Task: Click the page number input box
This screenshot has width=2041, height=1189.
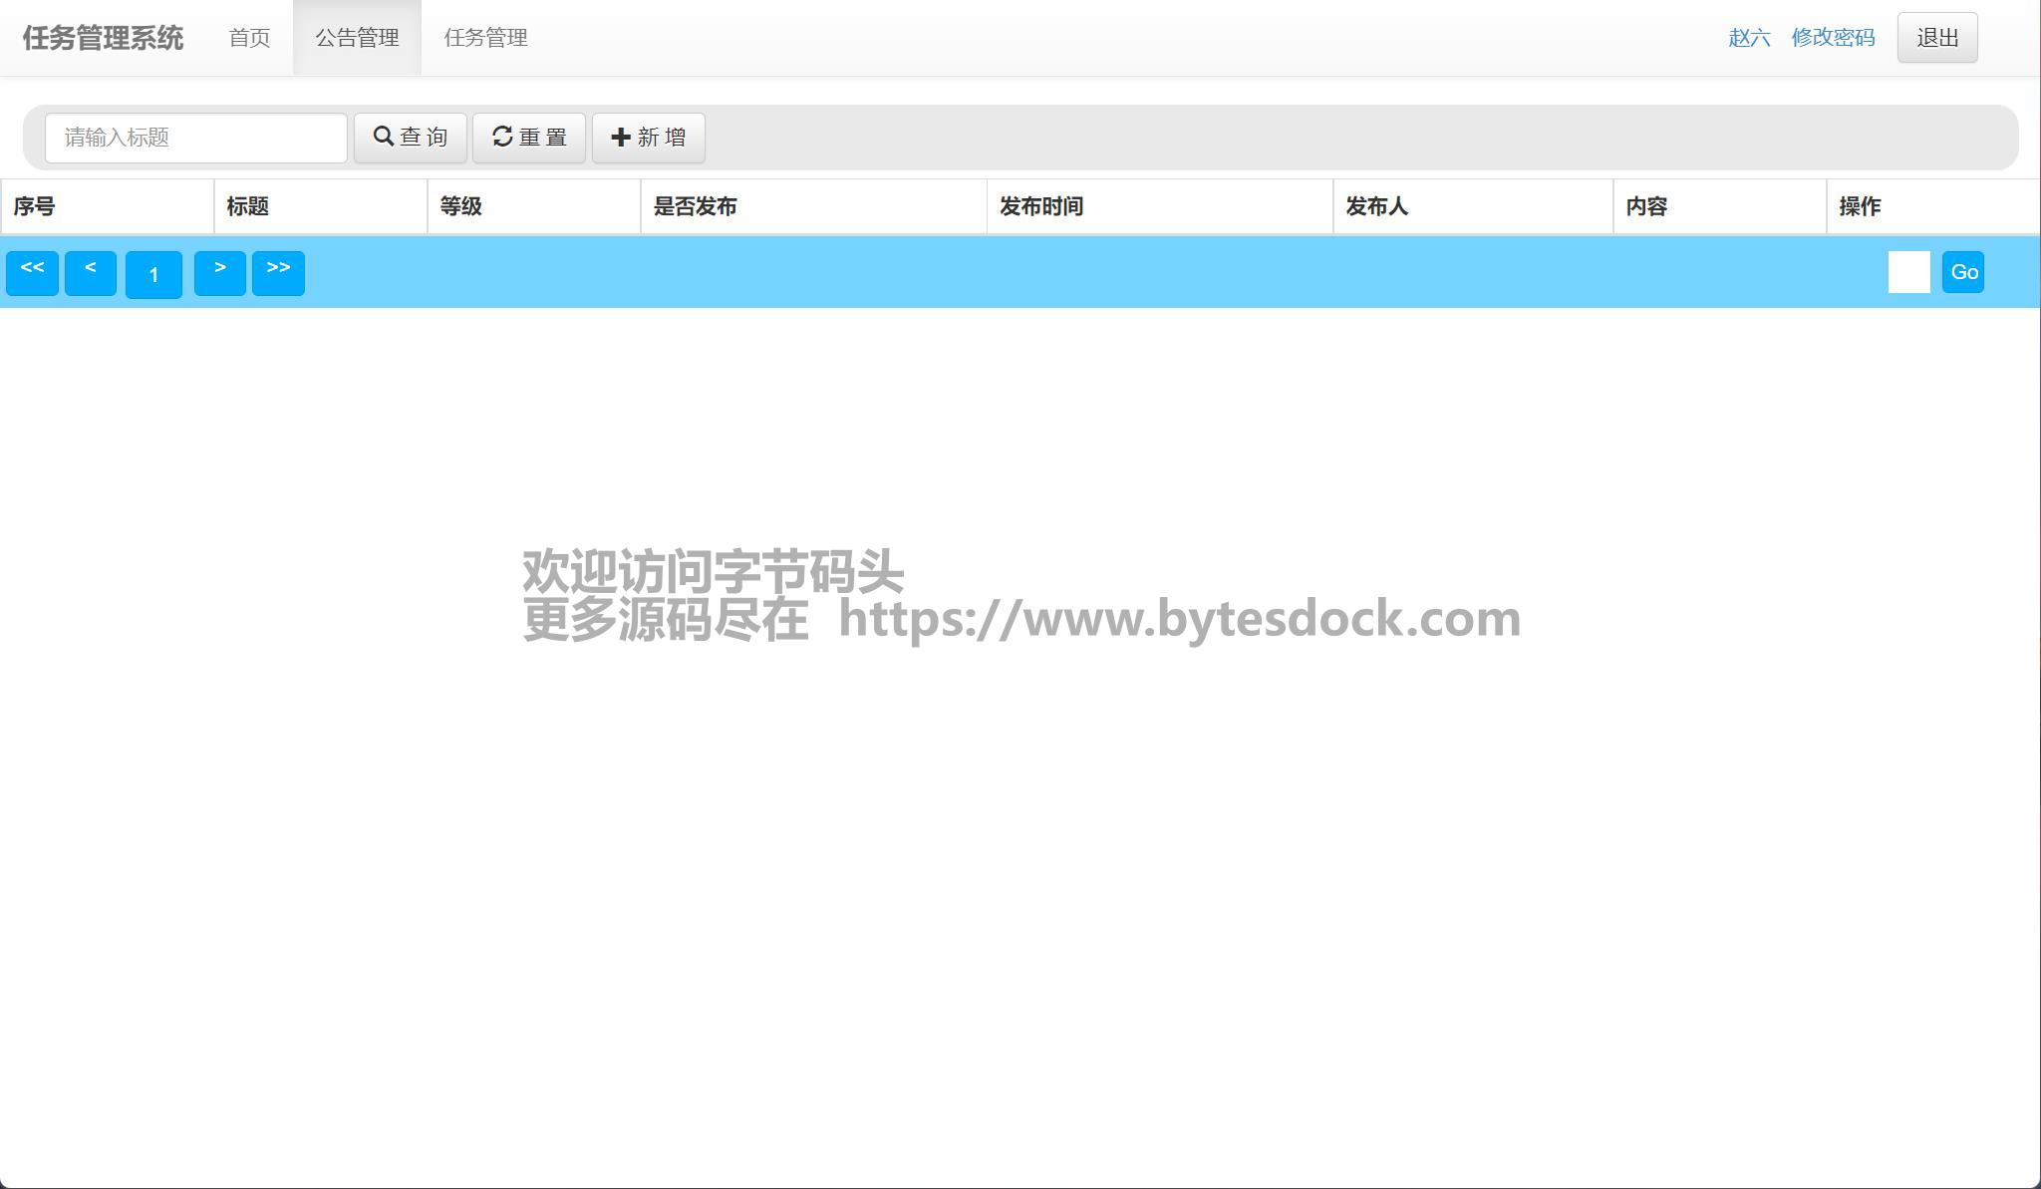Action: 1908,272
